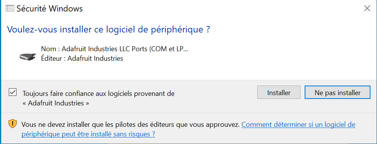377x144 pixels.
Task: Click the empty title bar area
Action: (x=221, y=9)
